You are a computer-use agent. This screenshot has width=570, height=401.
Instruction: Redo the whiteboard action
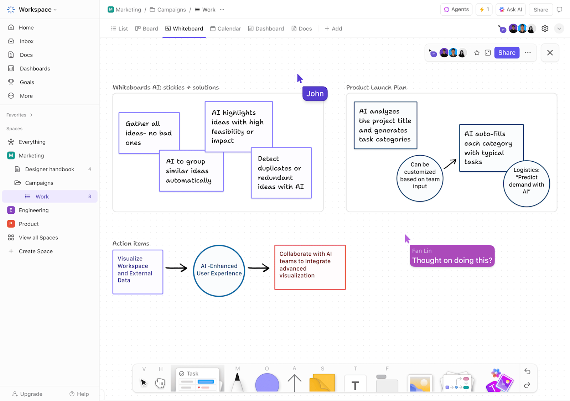pos(528,385)
